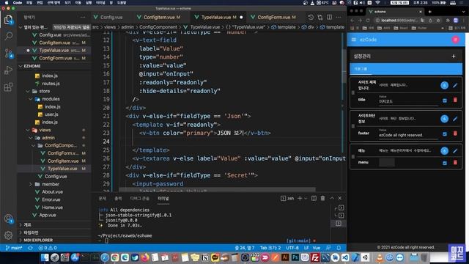Split the editor to the right
The height and width of the screenshot is (264, 469).
[x=329, y=18]
